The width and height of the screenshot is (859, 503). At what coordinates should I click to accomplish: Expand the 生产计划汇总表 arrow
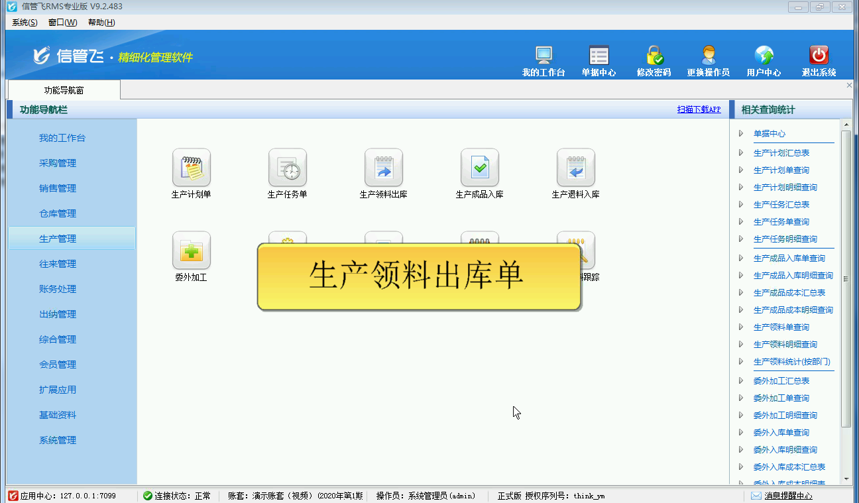741,152
